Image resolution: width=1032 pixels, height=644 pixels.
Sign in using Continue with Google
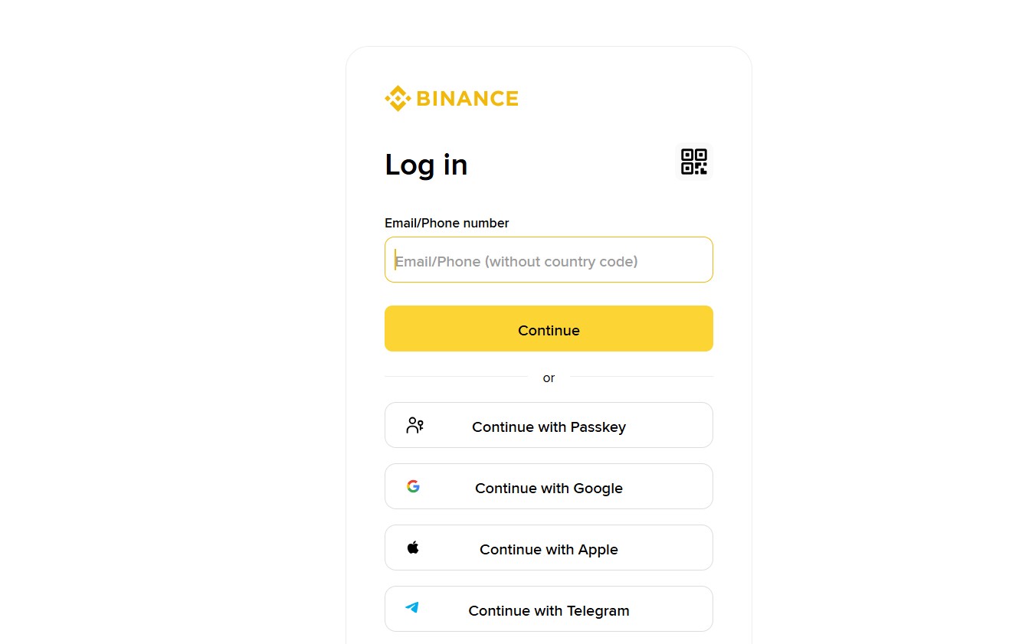pos(549,486)
